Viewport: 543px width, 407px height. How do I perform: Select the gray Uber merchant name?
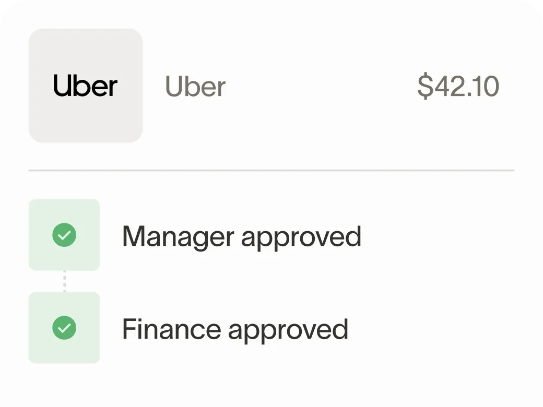tap(195, 87)
